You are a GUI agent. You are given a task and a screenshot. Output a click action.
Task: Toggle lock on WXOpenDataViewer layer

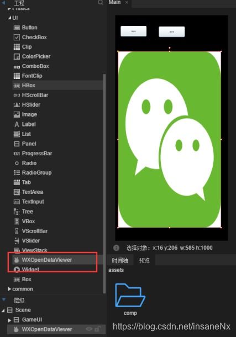(98, 329)
